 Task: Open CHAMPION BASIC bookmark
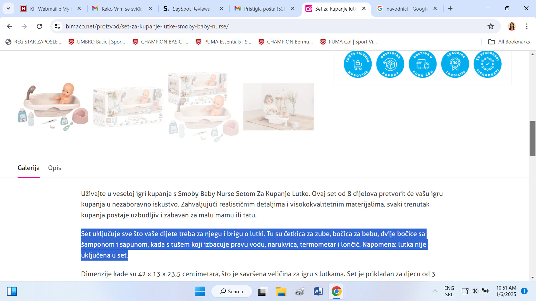[x=160, y=42]
